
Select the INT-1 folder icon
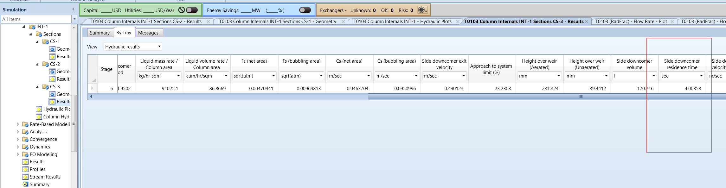click(x=32, y=27)
